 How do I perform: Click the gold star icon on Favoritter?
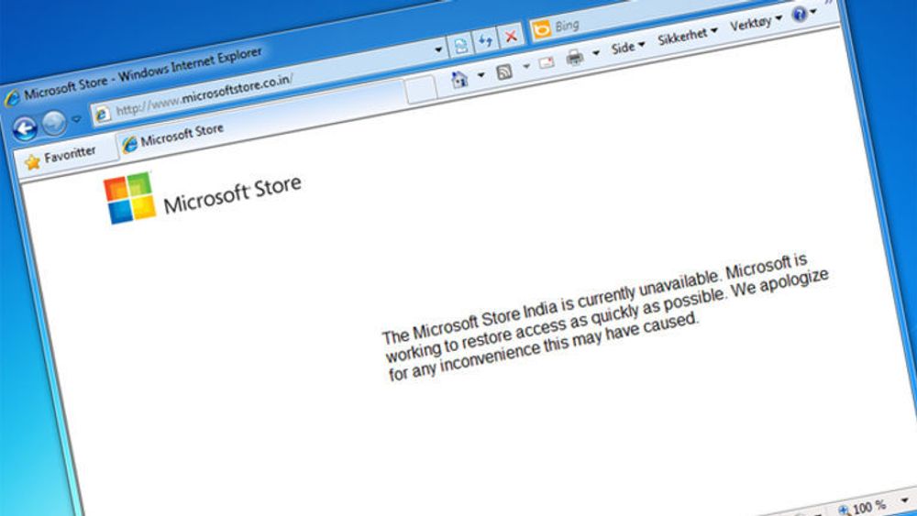coord(33,162)
